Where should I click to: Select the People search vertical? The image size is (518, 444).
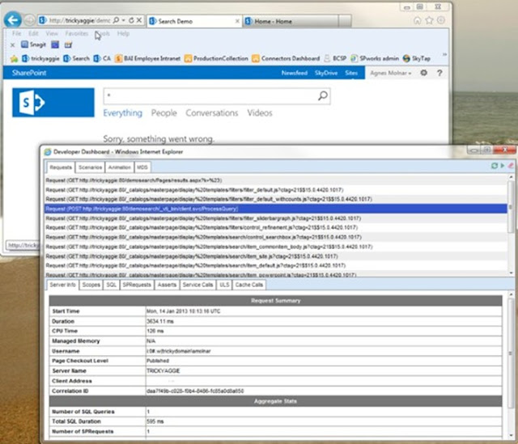[x=163, y=113]
